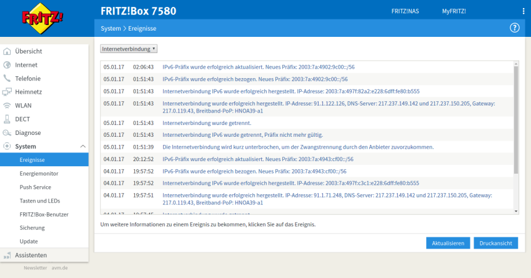Click the WLAN wifi icon
The image size is (531, 278).
click(7, 106)
